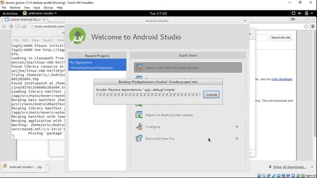
Task: Click the Configure option
Action: pos(153,127)
